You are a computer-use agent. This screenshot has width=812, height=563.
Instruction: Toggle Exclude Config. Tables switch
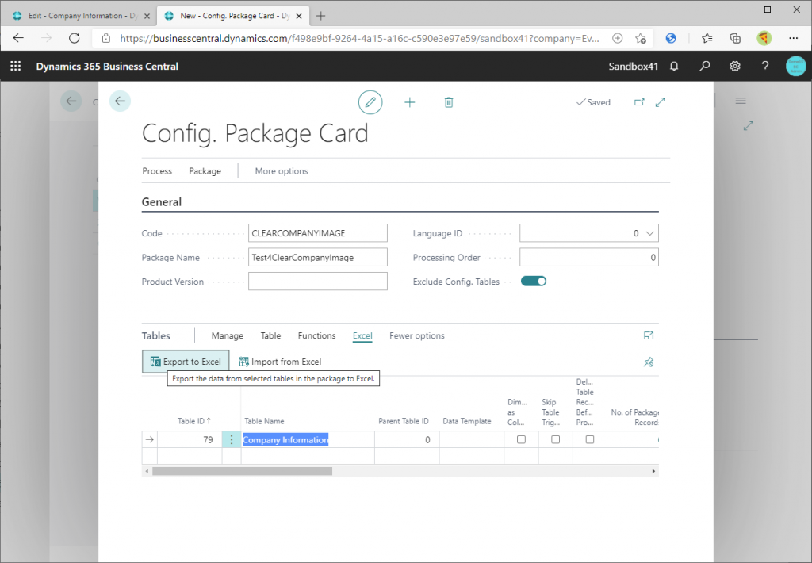[x=534, y=281]
